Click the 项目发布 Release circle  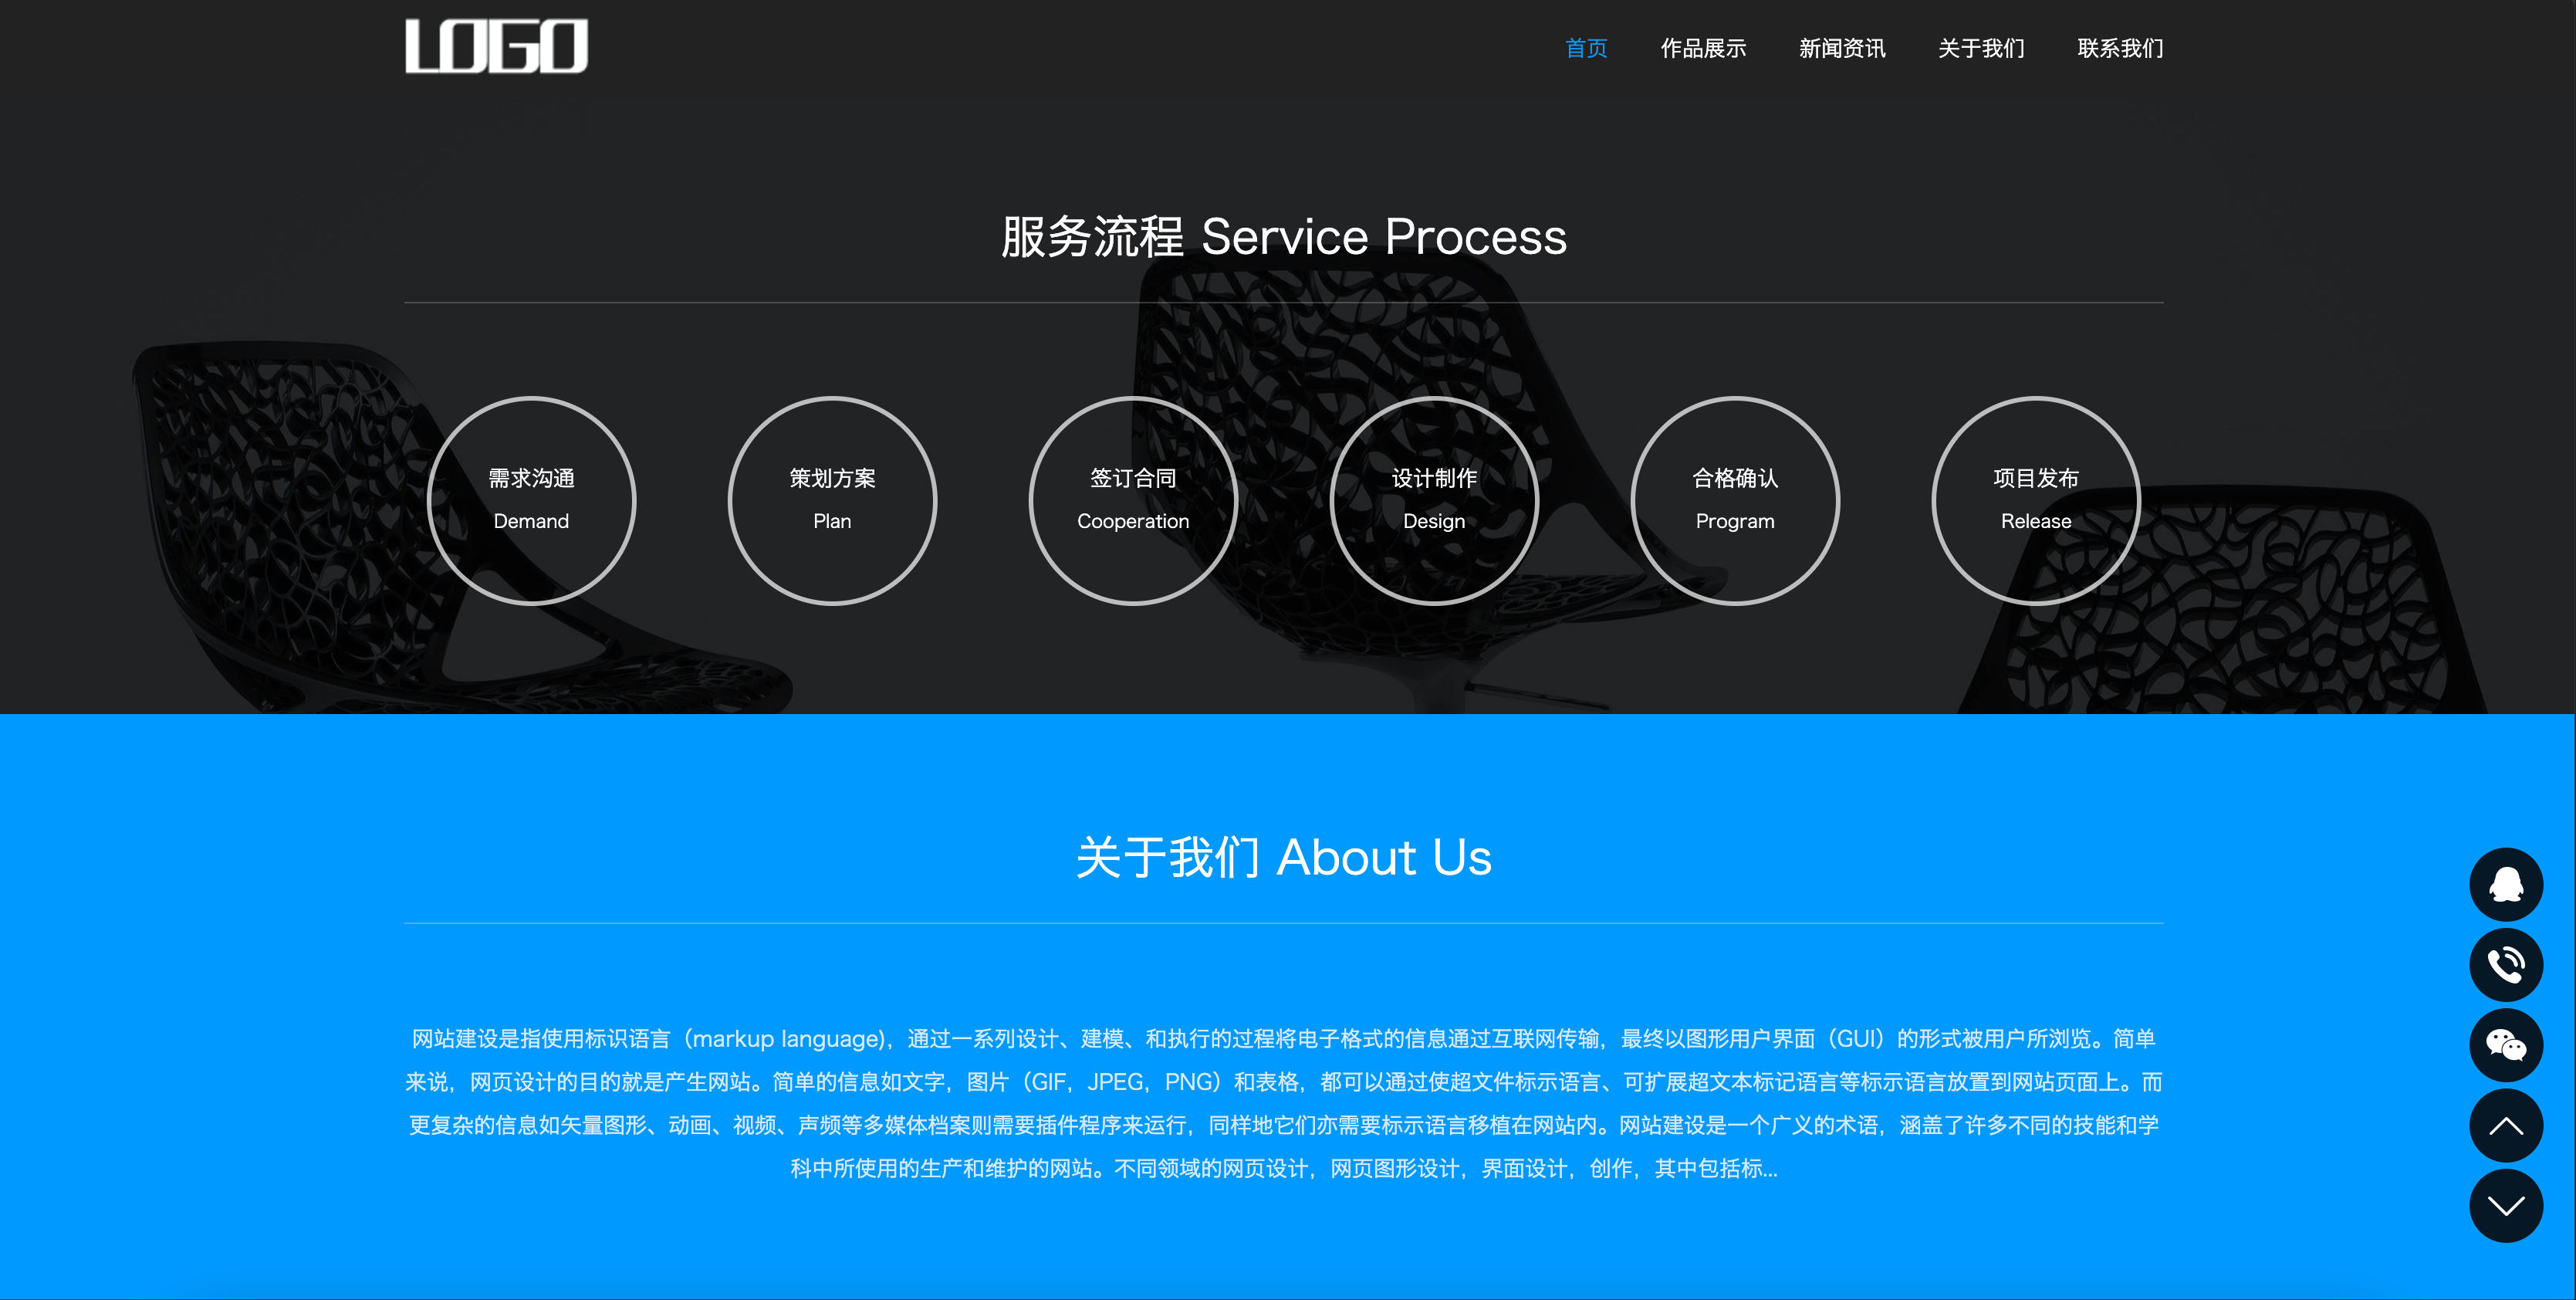2036,501
